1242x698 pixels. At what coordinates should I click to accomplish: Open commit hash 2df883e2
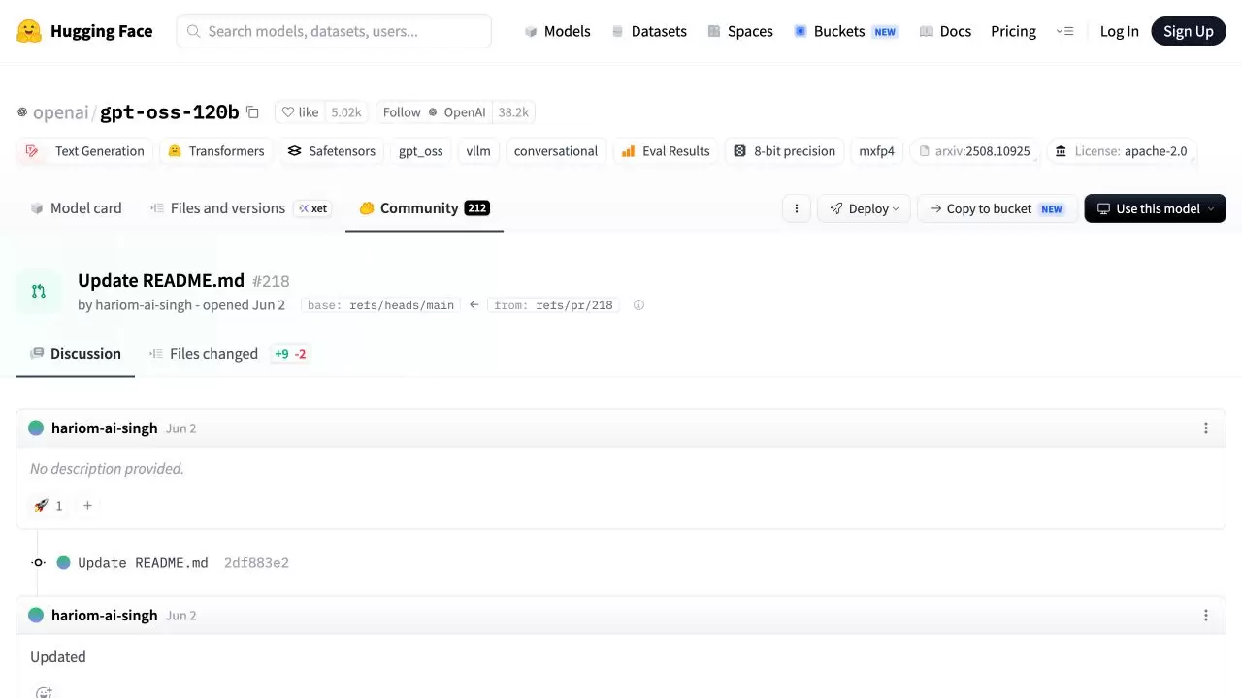click(256, 562)
